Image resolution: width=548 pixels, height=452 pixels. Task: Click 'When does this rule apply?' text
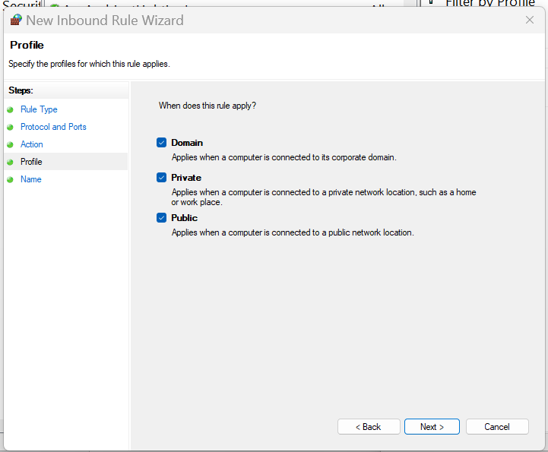(x=207, y=106)
